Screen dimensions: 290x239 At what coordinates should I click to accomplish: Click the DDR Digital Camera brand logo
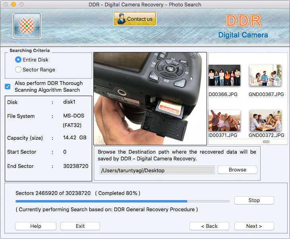click(243, 27)
